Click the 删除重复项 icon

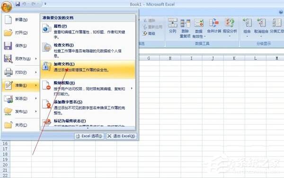[185, 23]
